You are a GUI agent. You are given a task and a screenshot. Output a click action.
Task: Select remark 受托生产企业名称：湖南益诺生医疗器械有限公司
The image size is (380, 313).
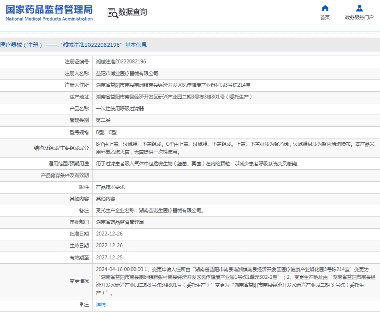click(x=150, y=211)
